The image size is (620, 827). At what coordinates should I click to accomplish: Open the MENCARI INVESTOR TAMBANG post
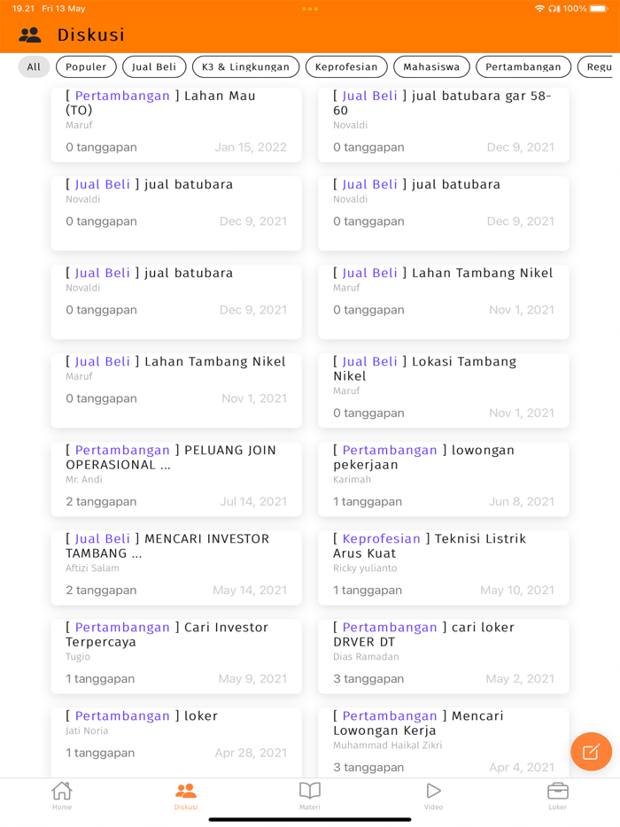tap(175, 567)
